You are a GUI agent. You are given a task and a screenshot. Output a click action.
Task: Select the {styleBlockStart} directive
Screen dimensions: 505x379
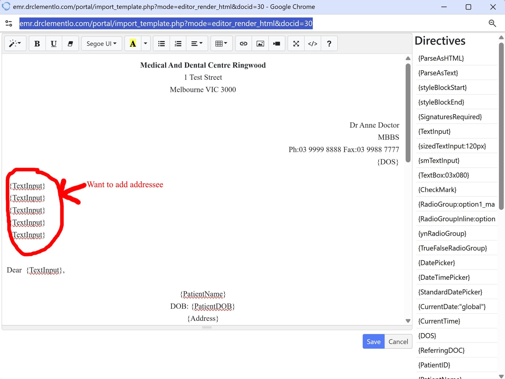tap(457, 87)
